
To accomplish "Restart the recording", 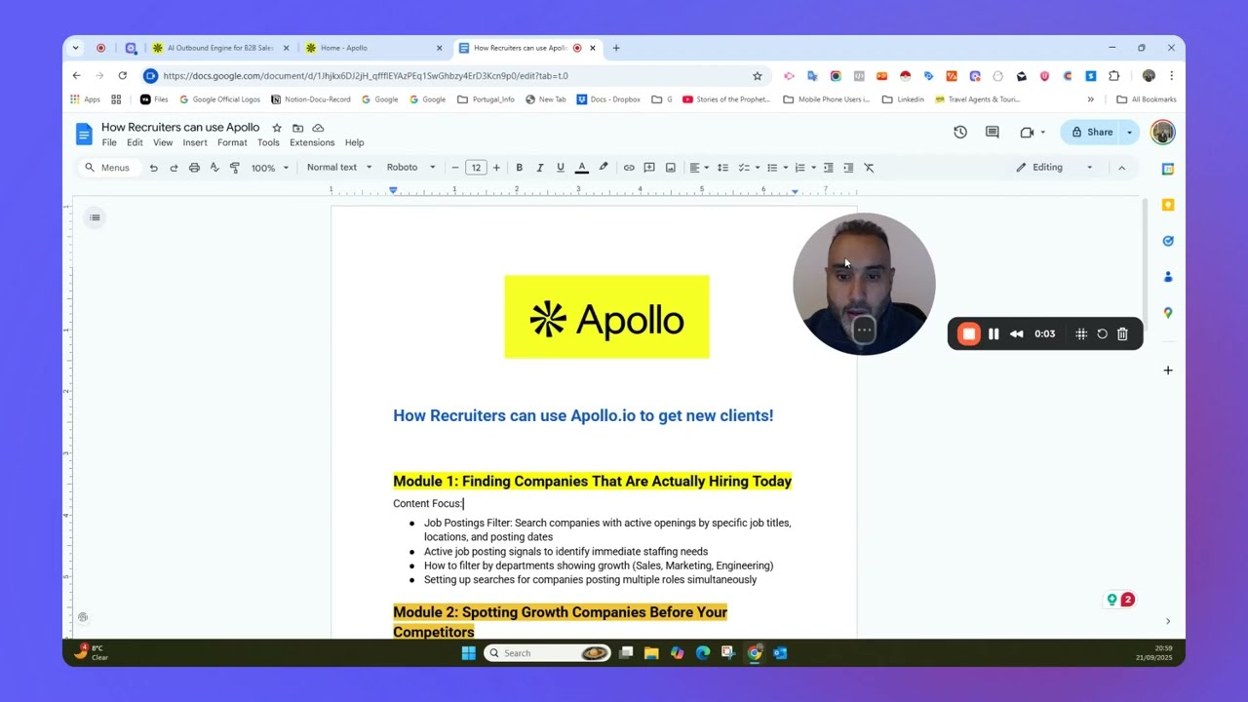I will pyautogui.click(x=1102, y=334).
